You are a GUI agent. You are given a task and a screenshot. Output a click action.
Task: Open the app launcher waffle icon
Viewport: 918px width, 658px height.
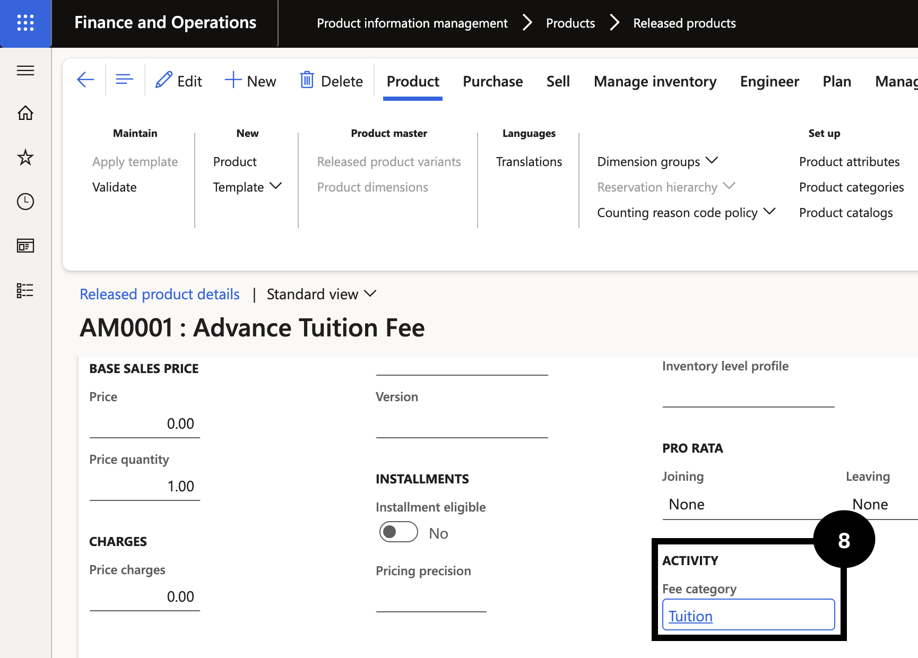(25, 23)
